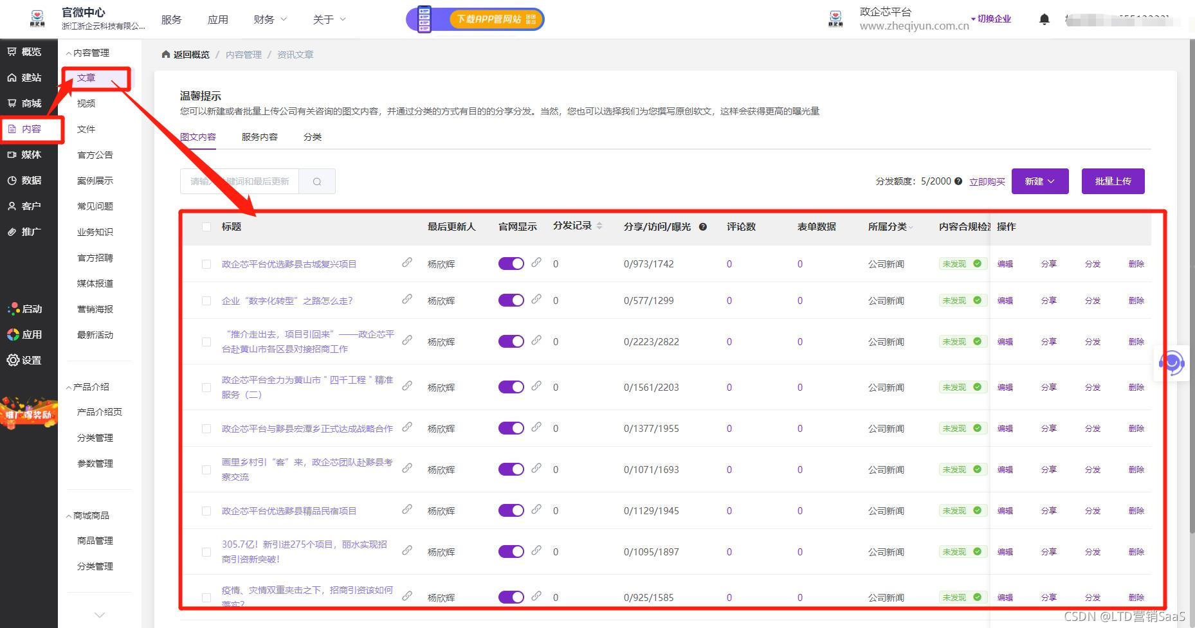
Task: Open 启动 in the dark sidebar
Action: coord(24,309)
